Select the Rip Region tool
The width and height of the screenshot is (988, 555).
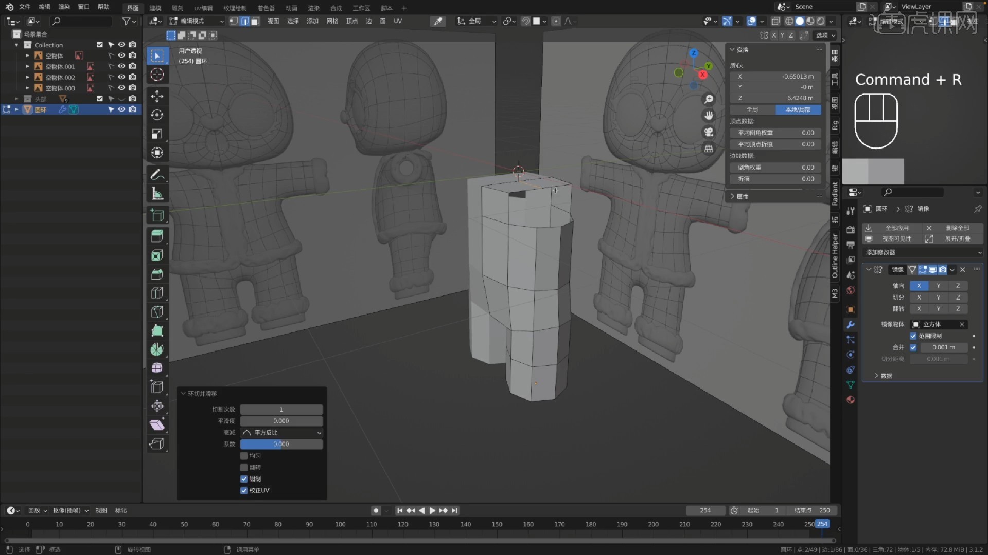point(157,443)
